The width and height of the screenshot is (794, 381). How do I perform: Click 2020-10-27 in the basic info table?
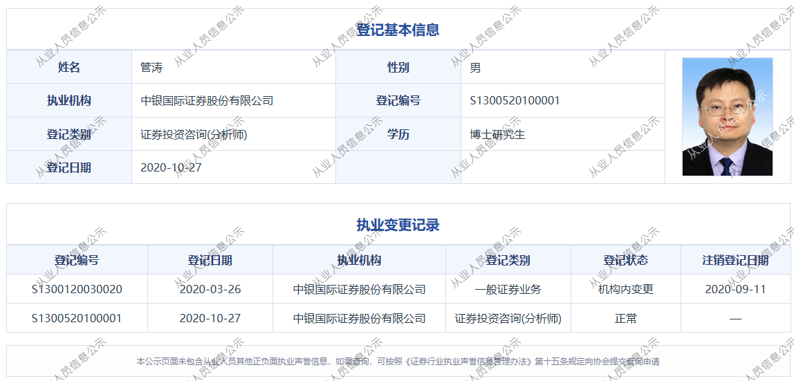[171, 167]
